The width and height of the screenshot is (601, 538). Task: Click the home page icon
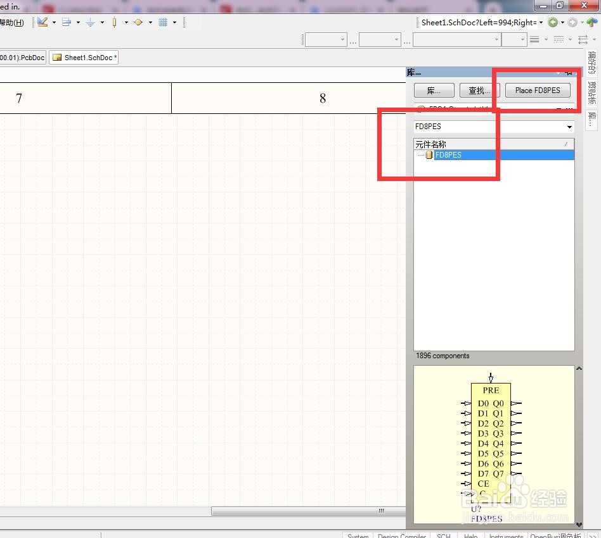591,23
